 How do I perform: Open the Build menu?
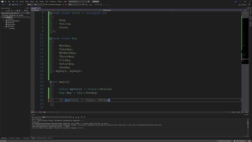[27, 2]
